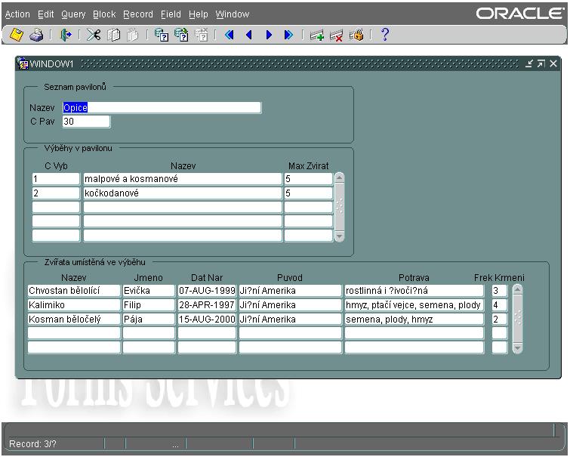This screenshot has width=570, height=457.
Task: Click the Save icon in toolbar
Action: pos(16,35)
